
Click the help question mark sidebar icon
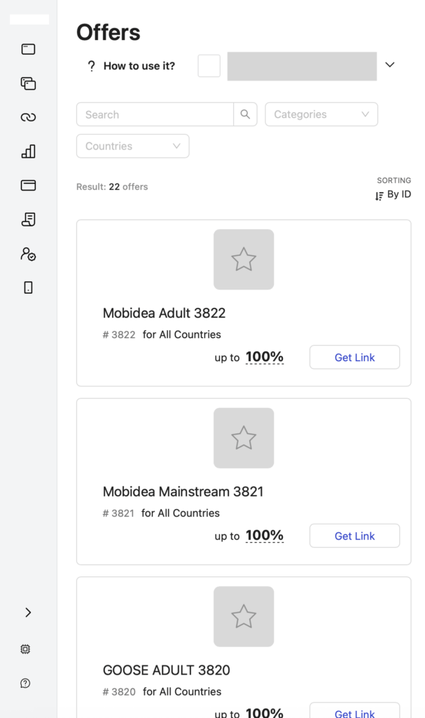[x=26, y=684]
